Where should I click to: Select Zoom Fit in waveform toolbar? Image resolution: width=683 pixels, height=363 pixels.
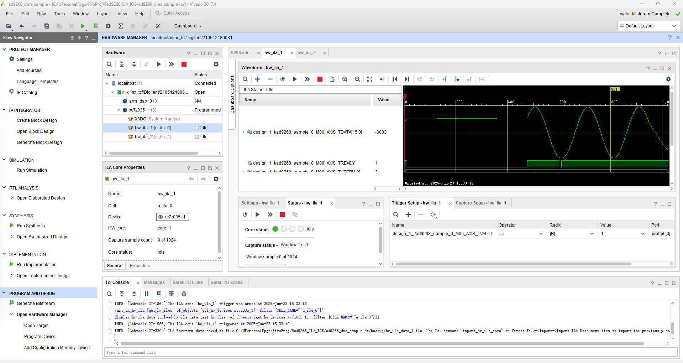(x=369, y=79)
